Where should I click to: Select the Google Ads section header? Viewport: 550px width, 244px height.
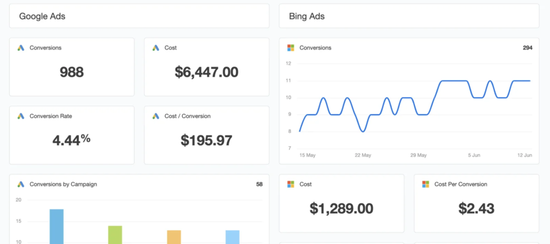click(42, 16)
